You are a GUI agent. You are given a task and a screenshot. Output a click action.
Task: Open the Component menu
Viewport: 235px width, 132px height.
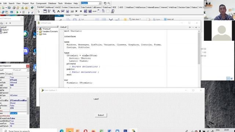[41, 3]
